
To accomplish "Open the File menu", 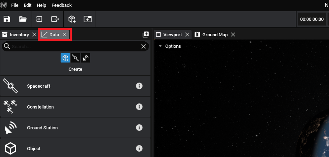I will click(x=15, y=5).
